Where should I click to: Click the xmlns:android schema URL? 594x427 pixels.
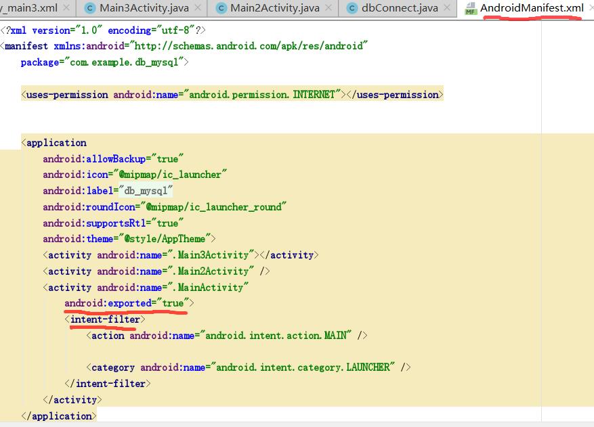[x=249, y=46]
